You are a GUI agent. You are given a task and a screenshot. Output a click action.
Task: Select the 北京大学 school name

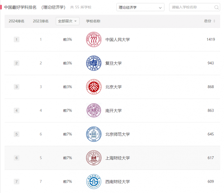(113, 87)
